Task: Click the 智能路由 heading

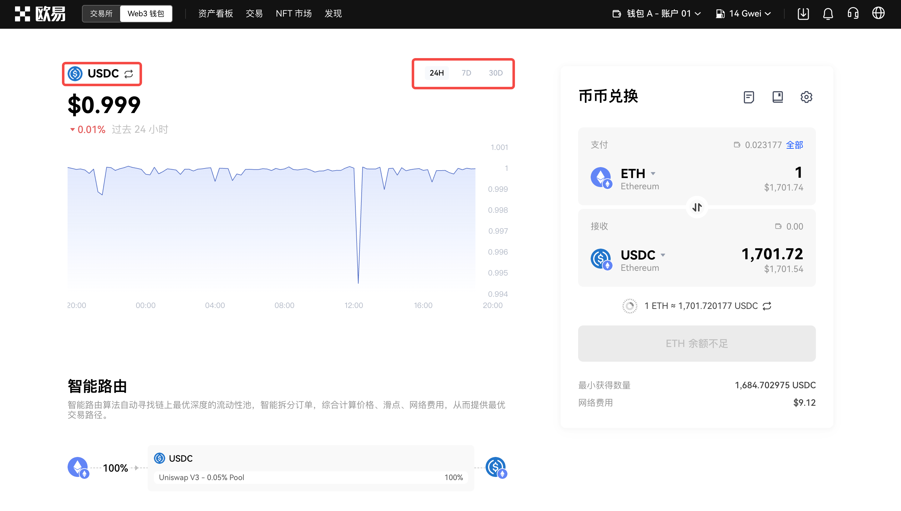Action: pyautogui.click(x=97, y=386)
